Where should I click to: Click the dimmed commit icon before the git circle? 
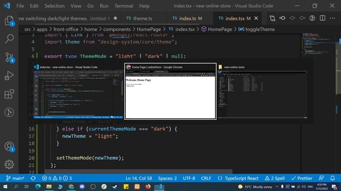[302, 19]
